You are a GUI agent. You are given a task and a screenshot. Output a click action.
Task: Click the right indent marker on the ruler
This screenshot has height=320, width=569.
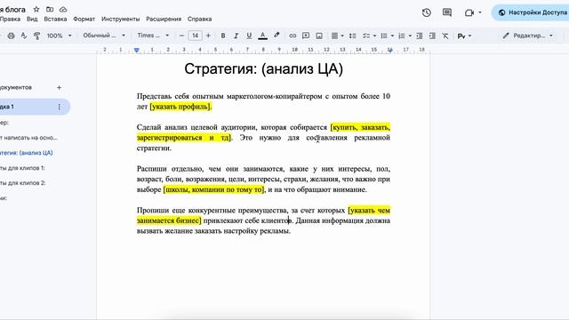coord(390,50)
